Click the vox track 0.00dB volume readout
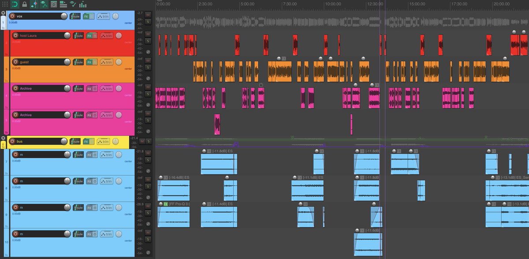 (13, 22)
